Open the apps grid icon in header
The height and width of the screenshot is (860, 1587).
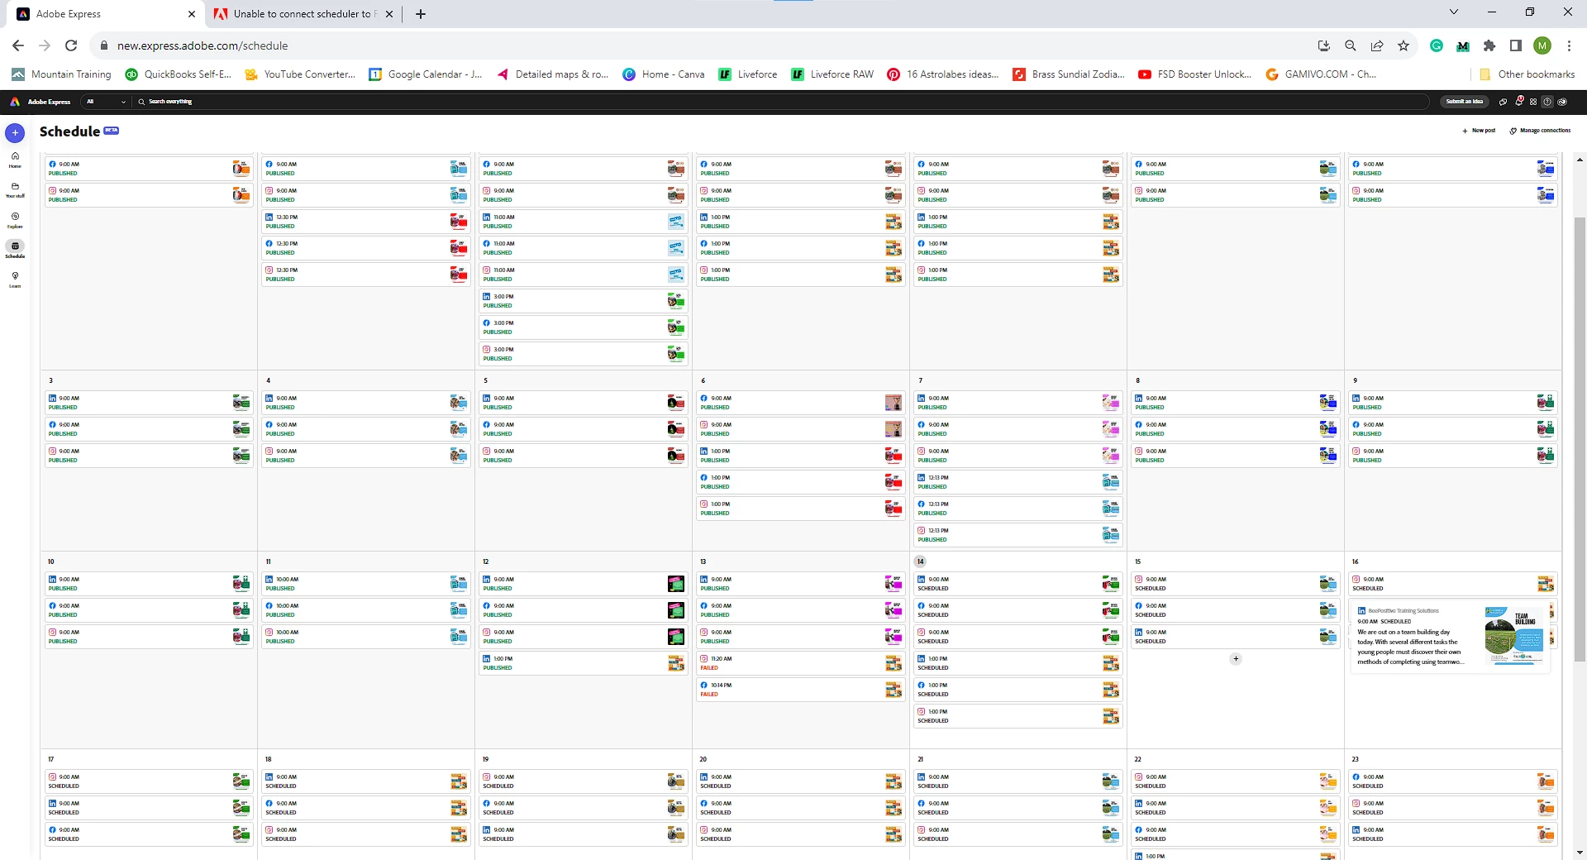pos(1533,102)
